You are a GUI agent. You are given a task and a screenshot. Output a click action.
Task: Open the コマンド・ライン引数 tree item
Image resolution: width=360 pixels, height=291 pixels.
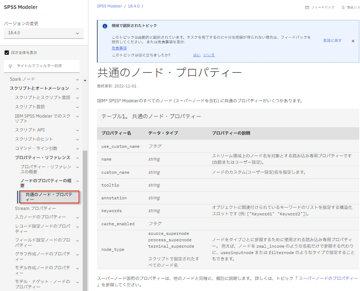click(x=36, y=148)
